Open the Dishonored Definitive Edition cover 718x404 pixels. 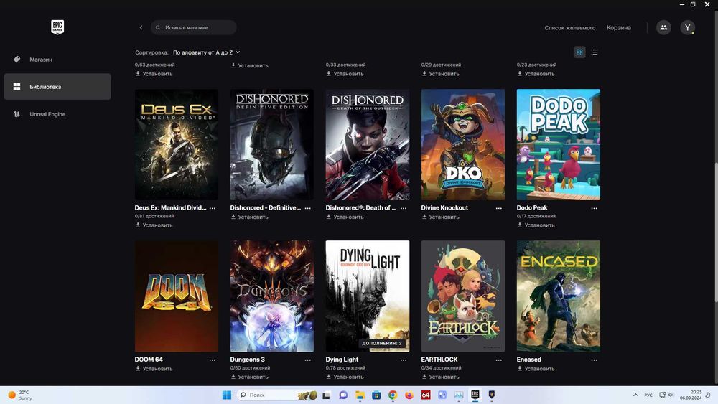(272, 144)
